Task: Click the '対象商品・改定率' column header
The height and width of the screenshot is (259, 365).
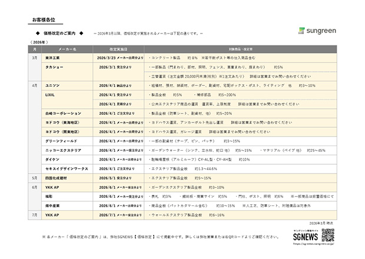Action: 240,49
